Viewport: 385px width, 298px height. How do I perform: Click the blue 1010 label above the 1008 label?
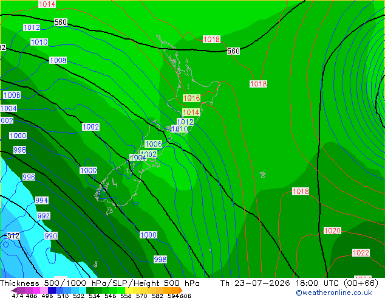[39, 42]
